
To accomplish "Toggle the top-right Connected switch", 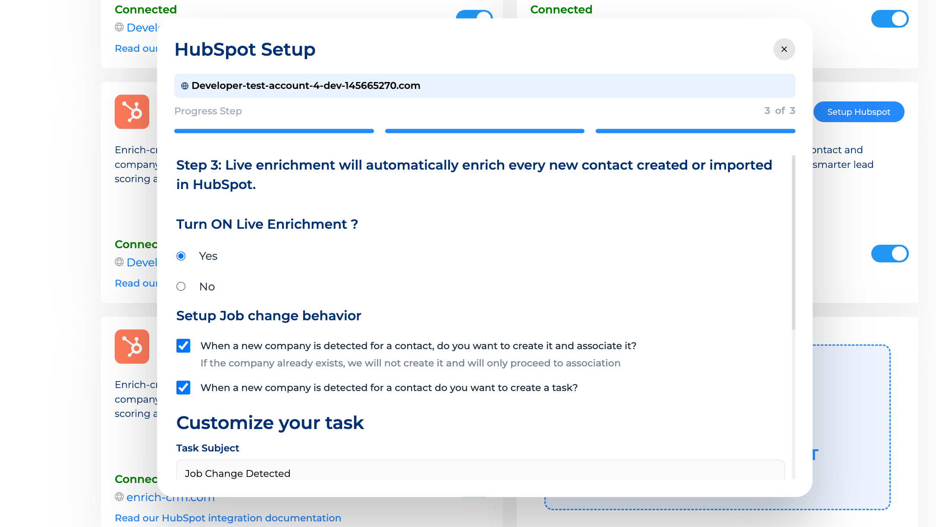I will pyautogui.click(x=889, y=19).
